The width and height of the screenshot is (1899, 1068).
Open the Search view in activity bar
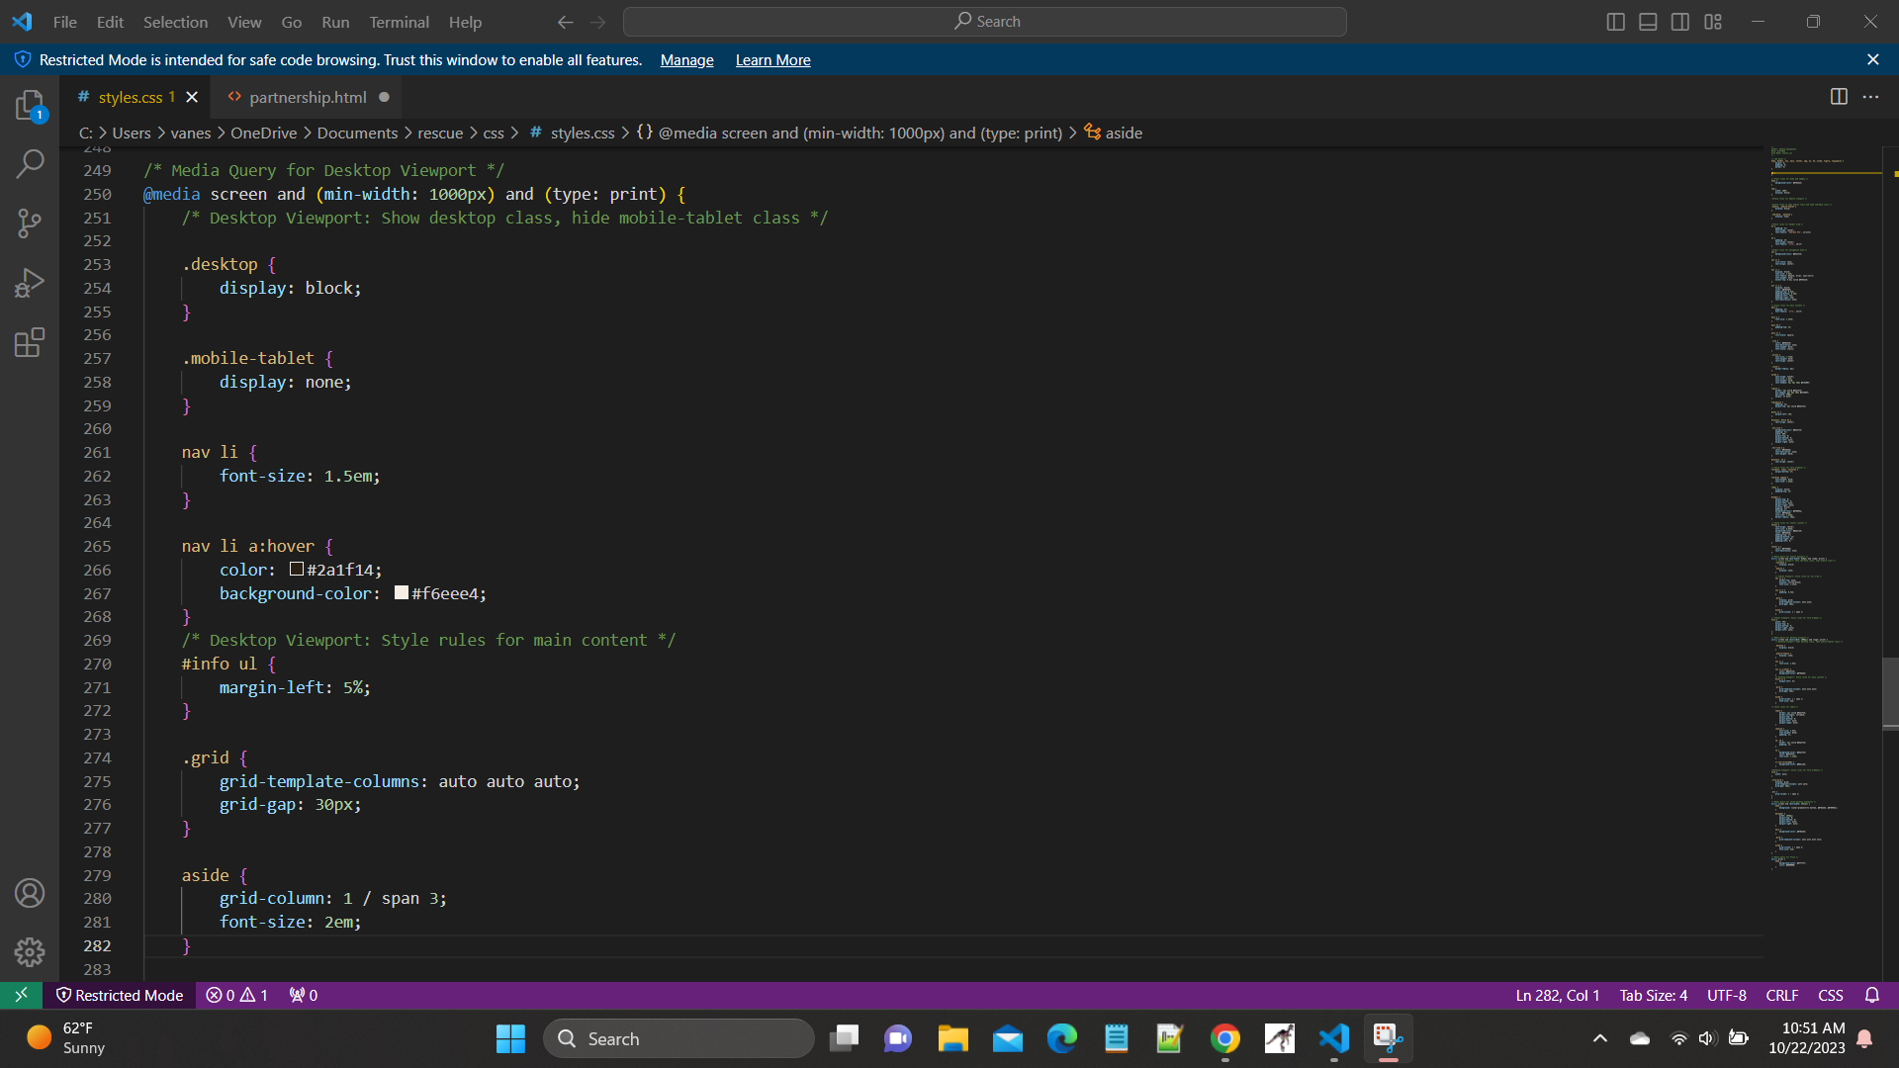click(x=30, y=164)
